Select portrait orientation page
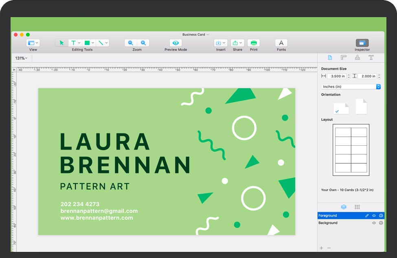 coord(361,107)
